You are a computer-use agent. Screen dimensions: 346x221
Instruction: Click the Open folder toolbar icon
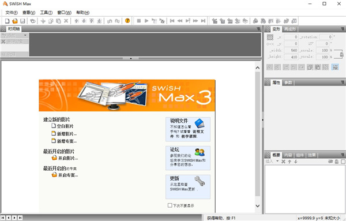[15, 21]
